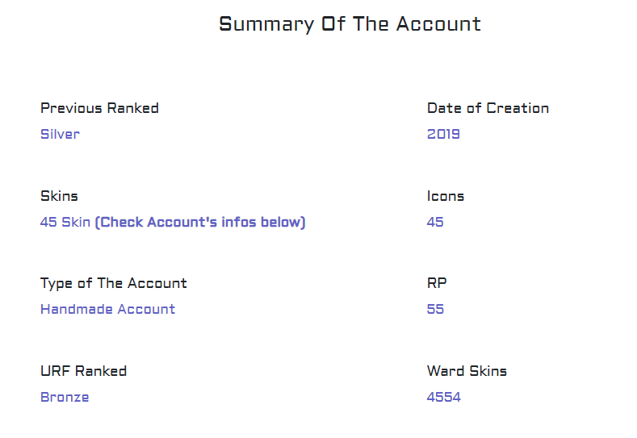Image resolution: width=637 pixels, height=438 pixels.
Task: Select the 45 icons count value
Action: click(x=435, y=222)
